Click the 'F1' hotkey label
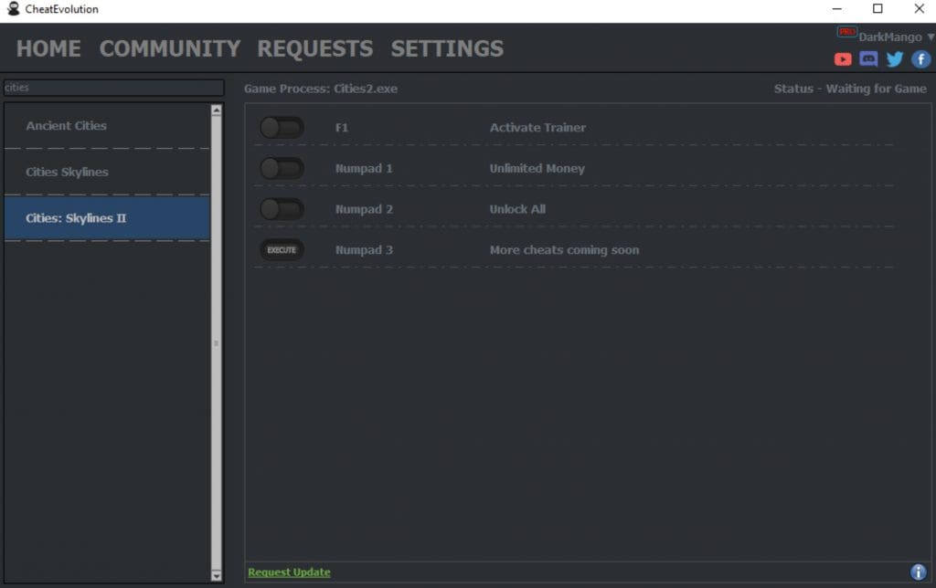The image size is (936, 588). tap(342, 128)
